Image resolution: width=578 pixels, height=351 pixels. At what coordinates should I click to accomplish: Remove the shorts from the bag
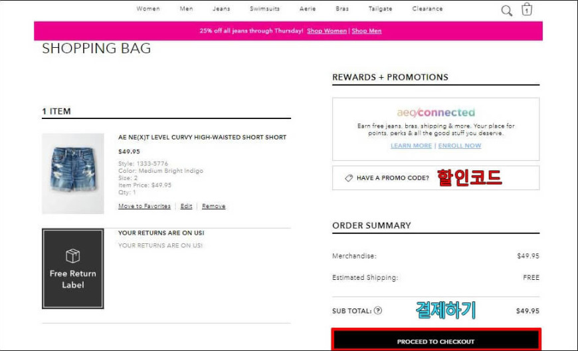pos(213,206)
